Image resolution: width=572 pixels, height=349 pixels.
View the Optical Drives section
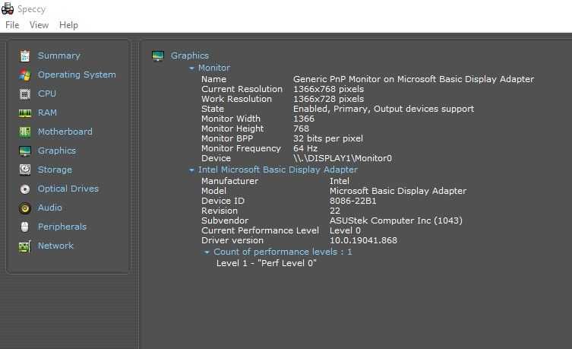click(68, 189)
